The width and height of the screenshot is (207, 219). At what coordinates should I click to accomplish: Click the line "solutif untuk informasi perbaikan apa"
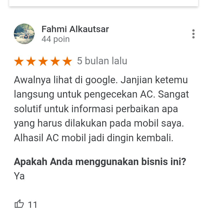click(96, 109)
